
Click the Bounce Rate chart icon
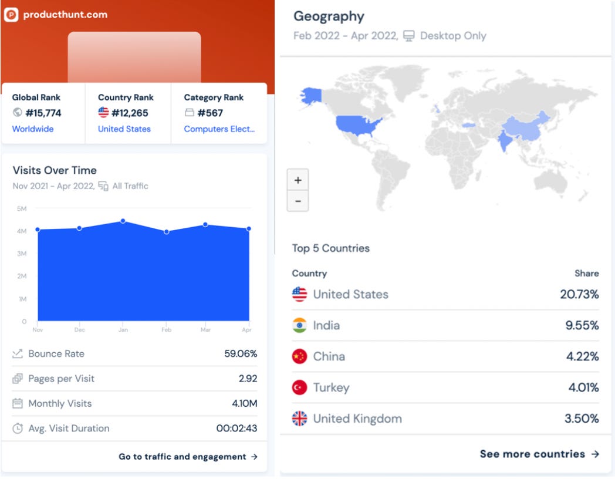pos(18,354)
